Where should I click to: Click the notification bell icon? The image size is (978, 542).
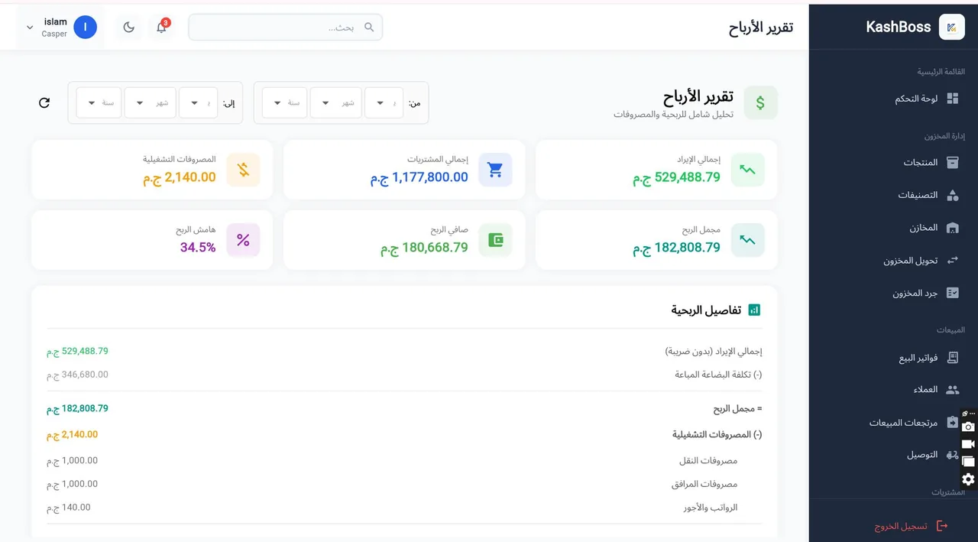pyautogui.click(x=161, y=28)
